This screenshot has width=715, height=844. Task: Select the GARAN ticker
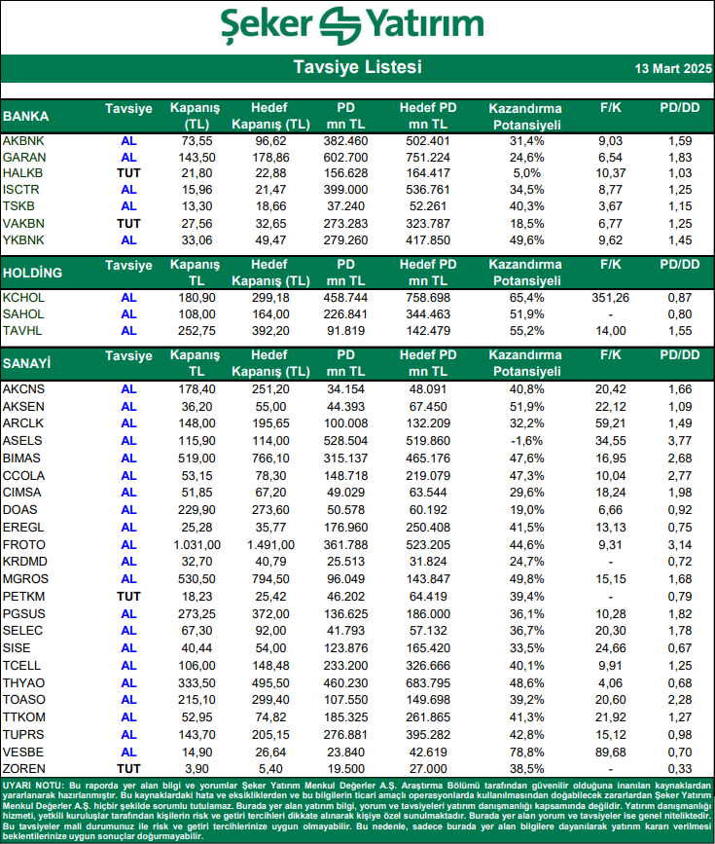pyautogui.click(x=23, y=157)
